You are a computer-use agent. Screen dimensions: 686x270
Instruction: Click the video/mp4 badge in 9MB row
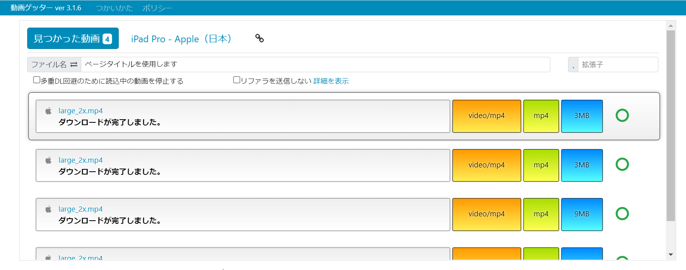pos(486,214)
